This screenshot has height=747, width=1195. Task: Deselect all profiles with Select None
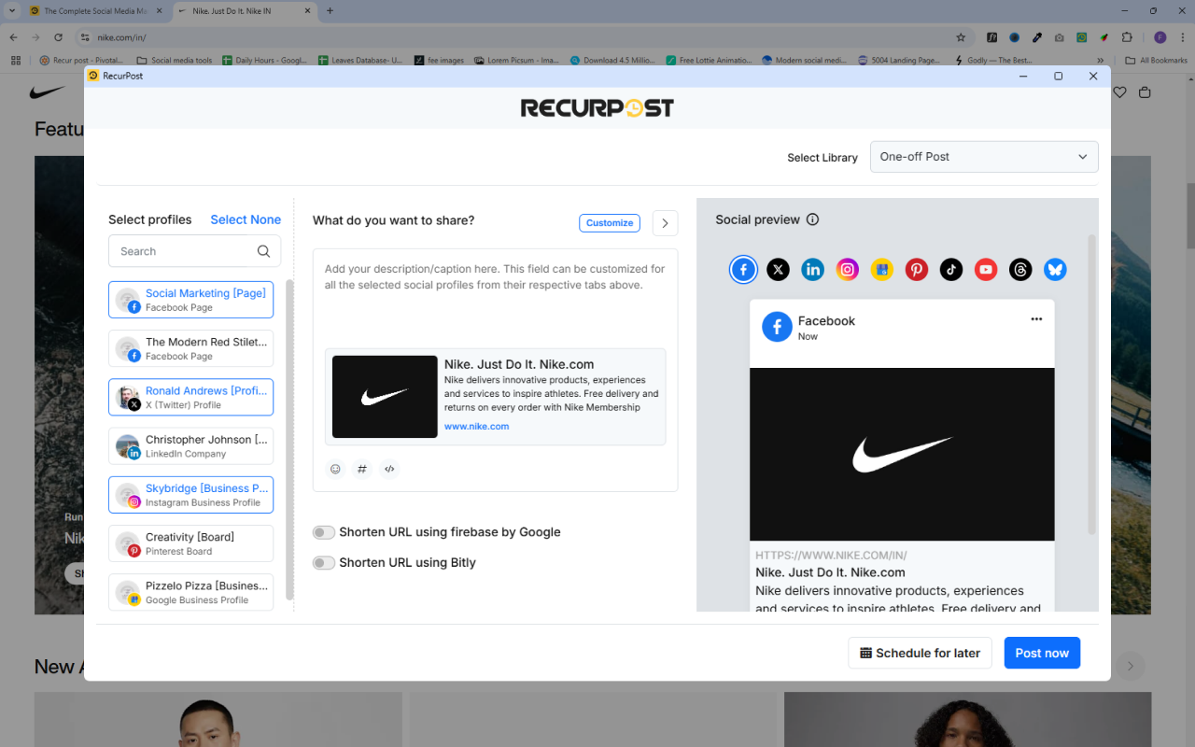[246, 219]
